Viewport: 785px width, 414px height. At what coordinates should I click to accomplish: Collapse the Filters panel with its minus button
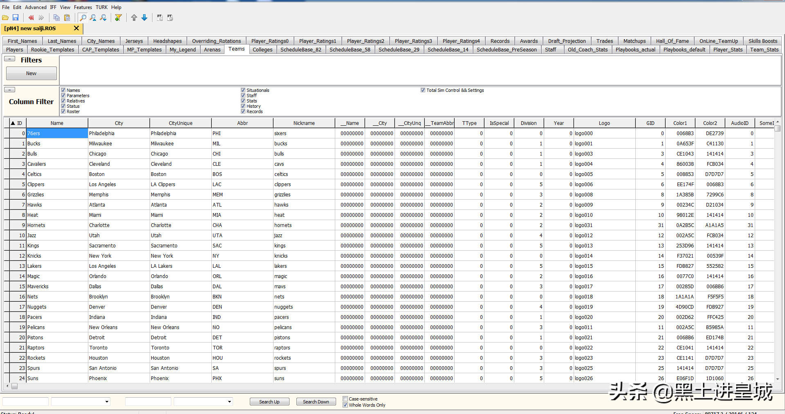pos(9,59)
